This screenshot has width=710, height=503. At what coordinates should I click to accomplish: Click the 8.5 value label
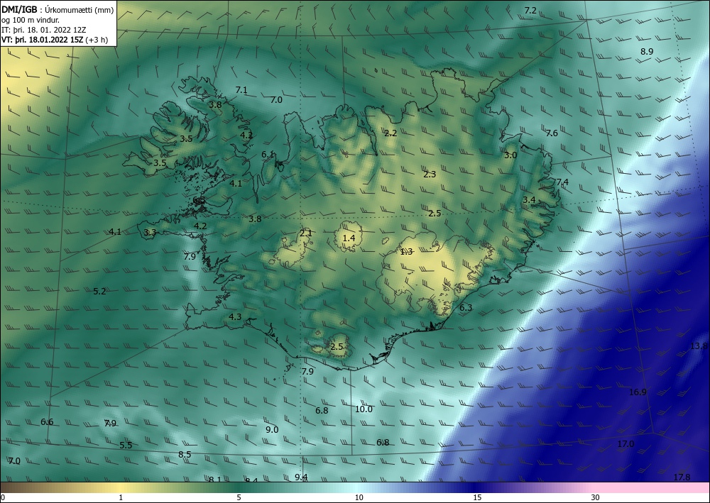185,455
